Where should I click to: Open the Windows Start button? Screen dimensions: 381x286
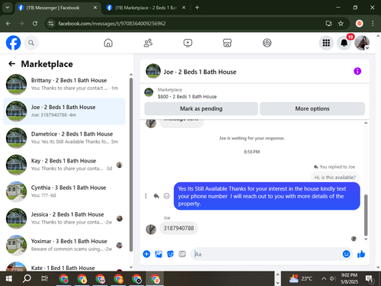(9, 279)
